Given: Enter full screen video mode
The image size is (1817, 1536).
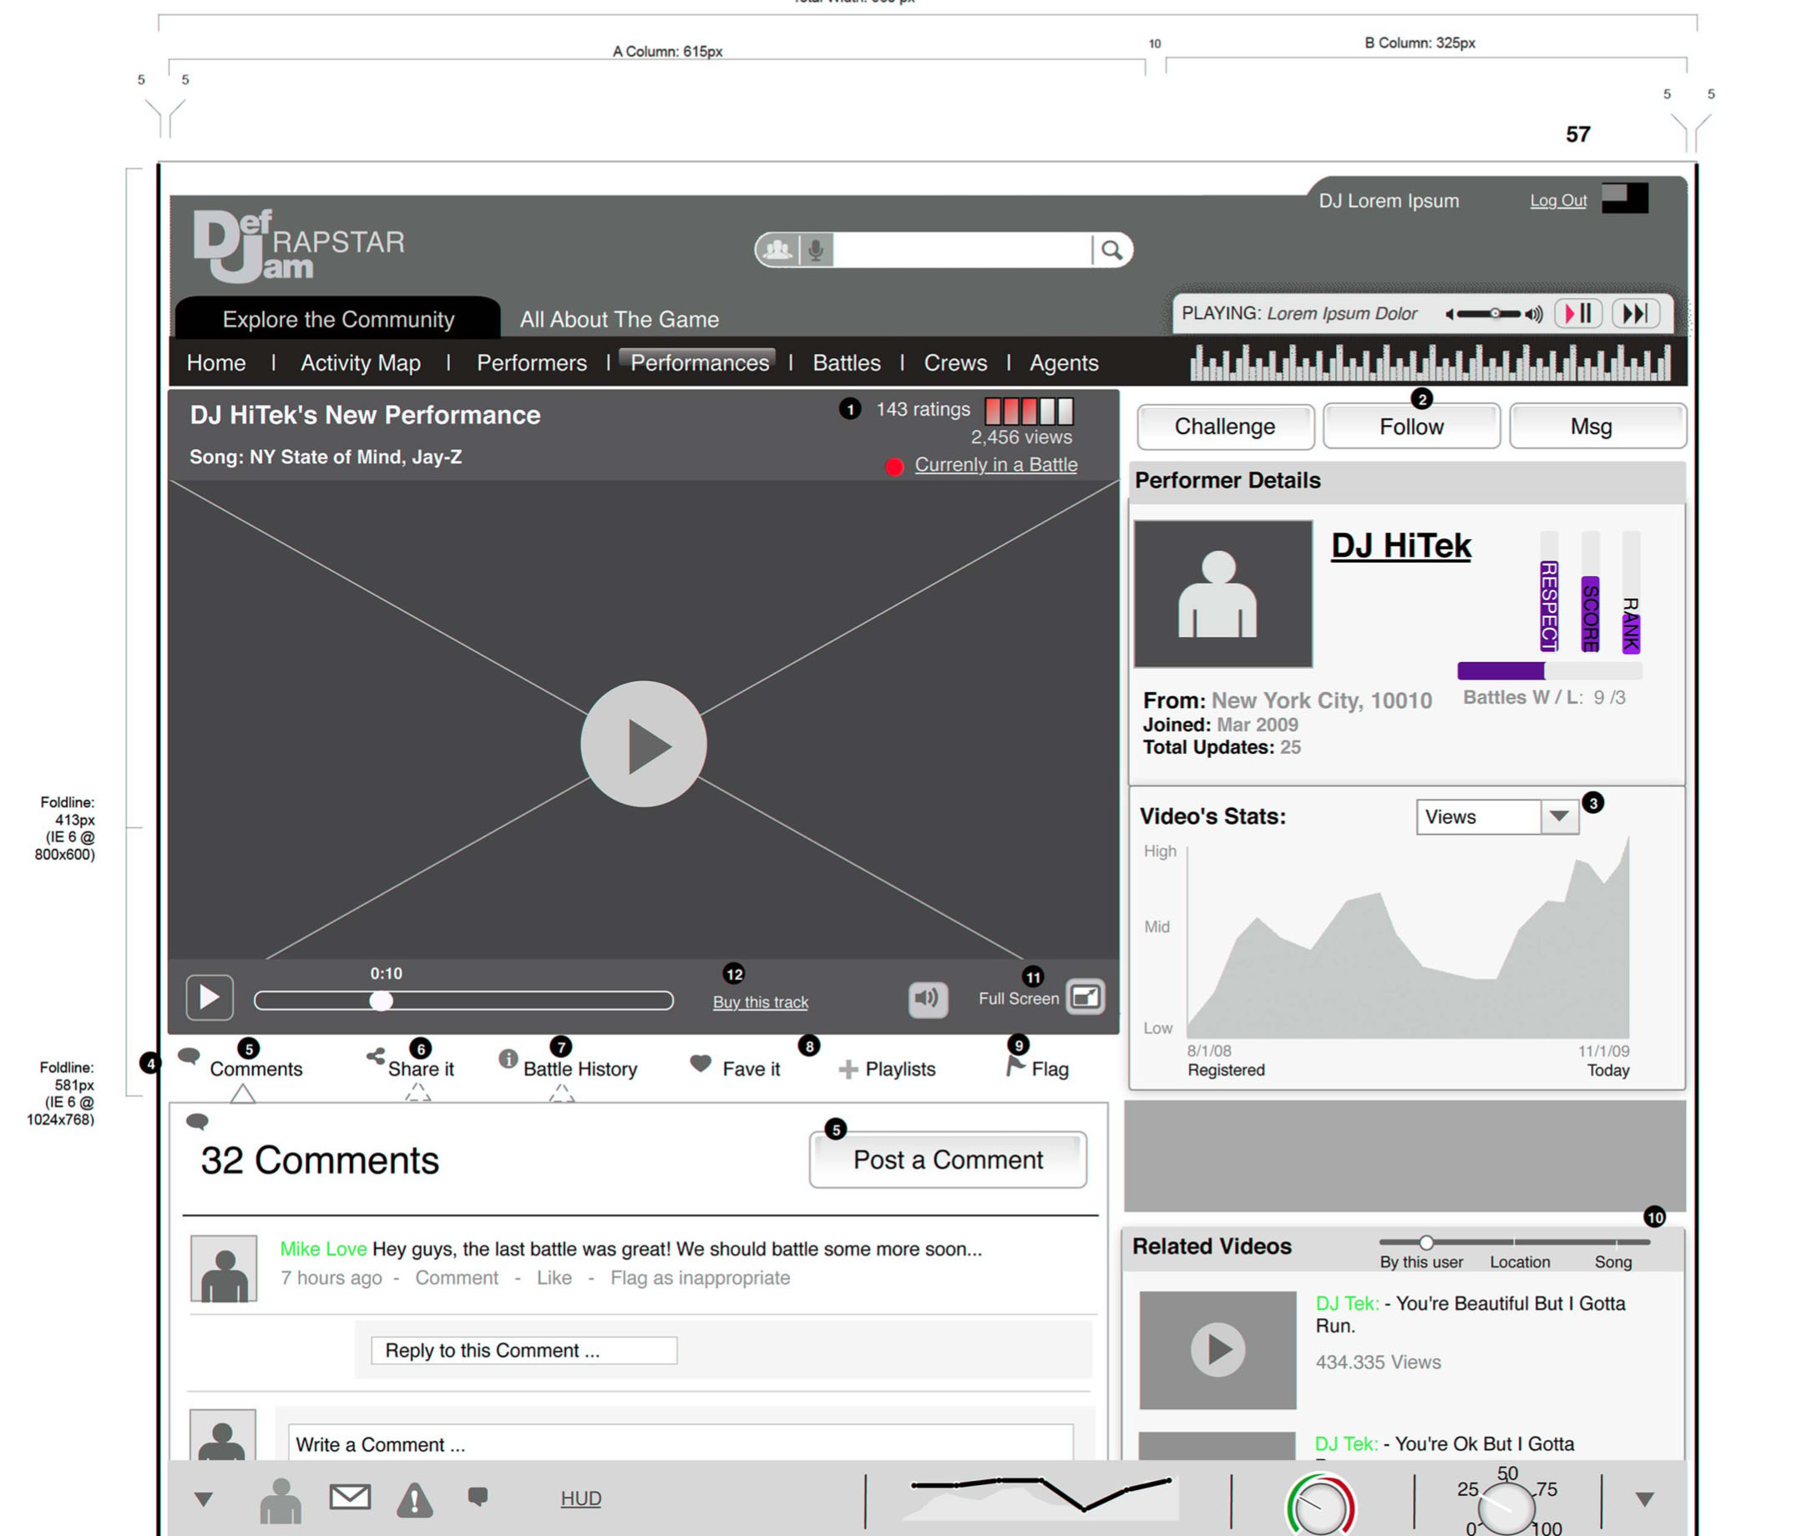Looking at the screenshot, I should (1086, 997).
